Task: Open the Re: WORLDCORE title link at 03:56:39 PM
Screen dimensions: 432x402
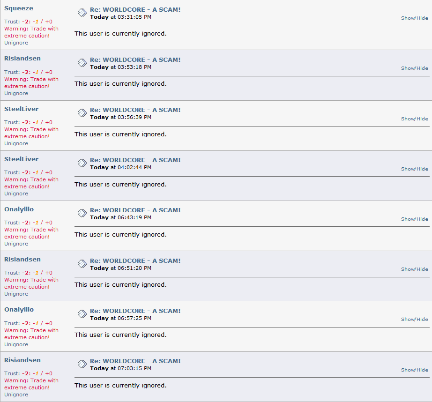Action: click(x=135, y=110)
